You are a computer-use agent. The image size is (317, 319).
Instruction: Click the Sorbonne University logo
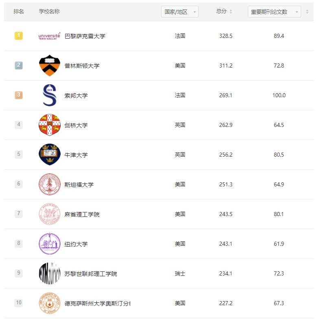point(49,96)
